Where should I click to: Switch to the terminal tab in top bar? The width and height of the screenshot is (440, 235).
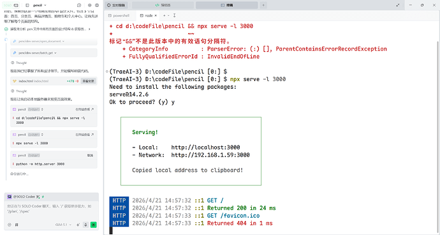227,5
